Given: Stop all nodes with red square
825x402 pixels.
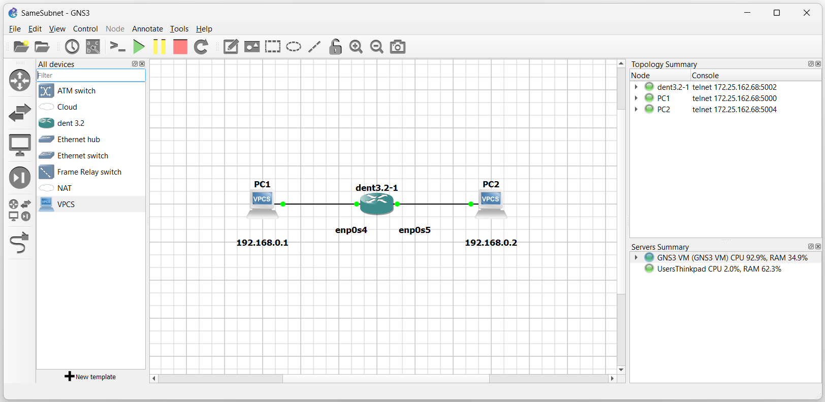Looking at the screenshot, I should pos(180,47).
